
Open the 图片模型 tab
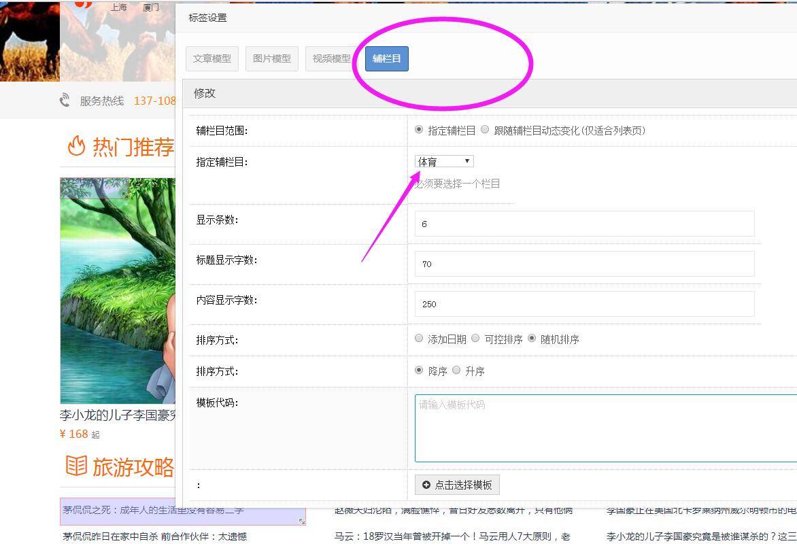click(x=271, y=58)
